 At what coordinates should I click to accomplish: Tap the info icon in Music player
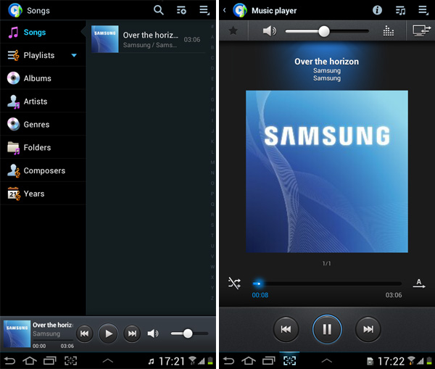click(x=377, y=10)
